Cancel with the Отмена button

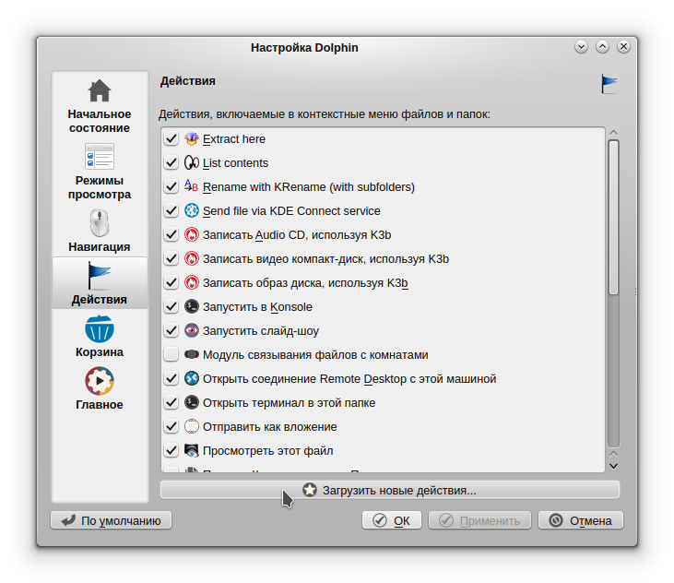point(581,520)
